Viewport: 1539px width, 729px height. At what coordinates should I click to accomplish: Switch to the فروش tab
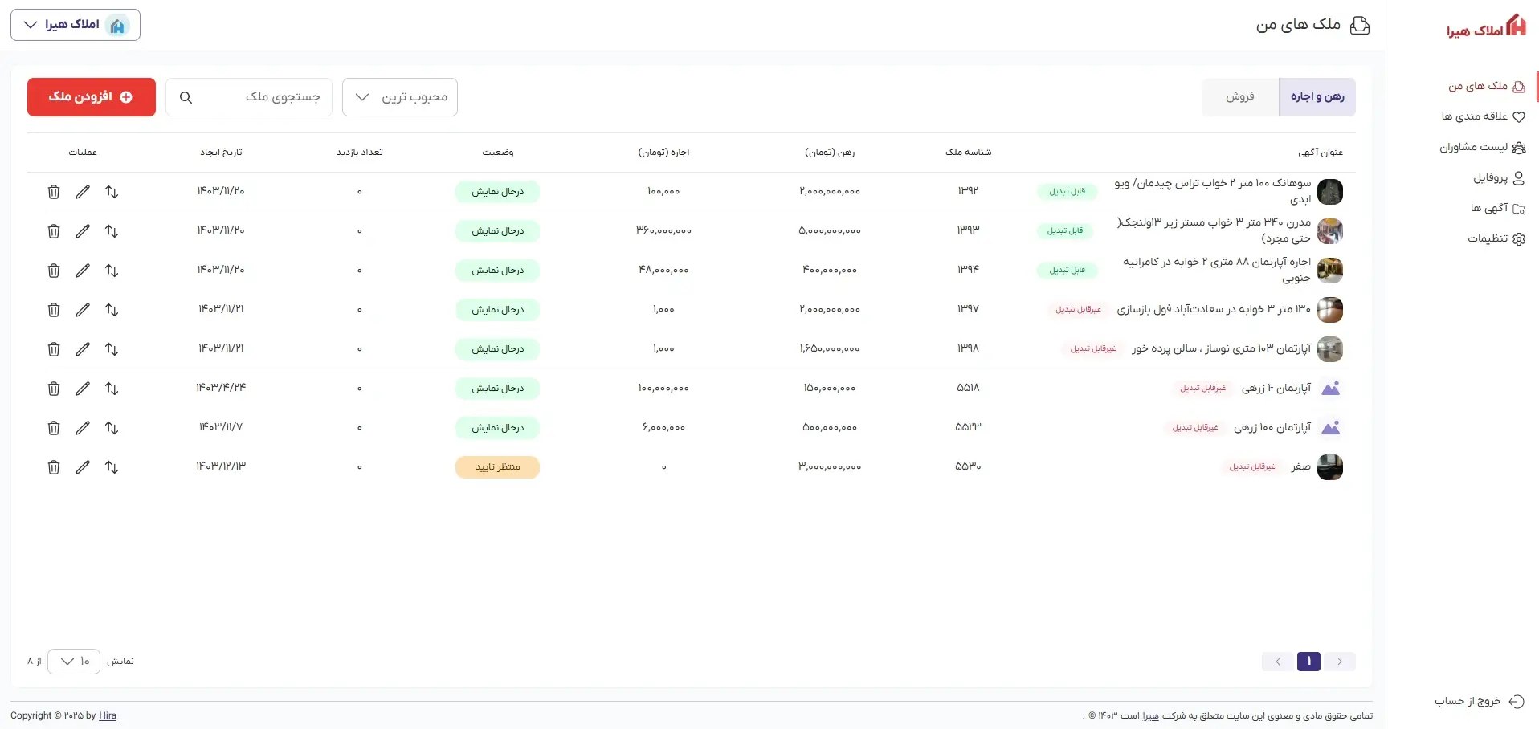pos(1239,97)
